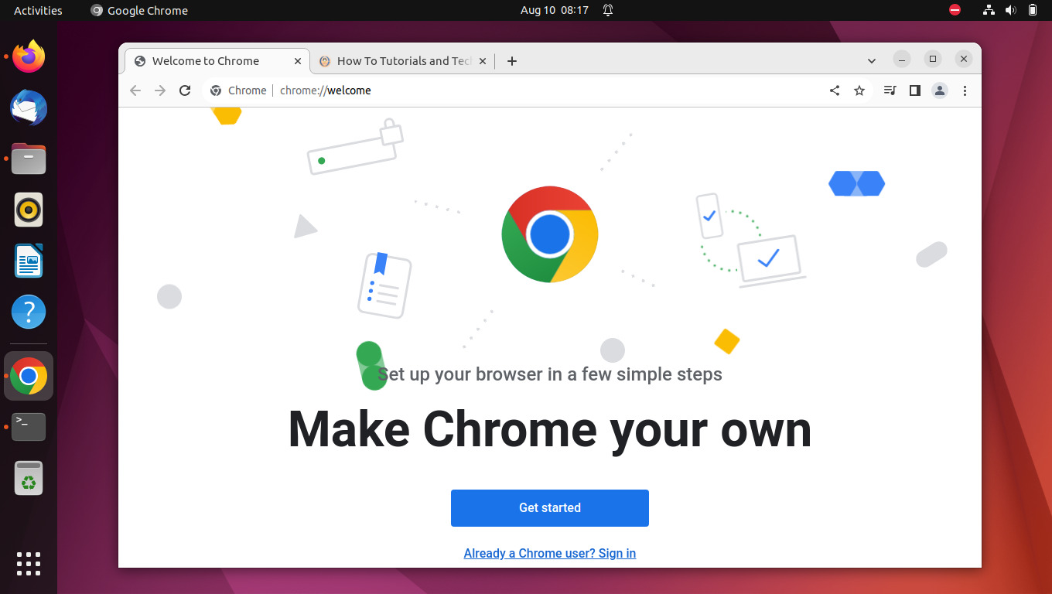The width and height of the screenshot is (1052, 594).
Task: Bookmark this page with the star icon
Action: 859,90
